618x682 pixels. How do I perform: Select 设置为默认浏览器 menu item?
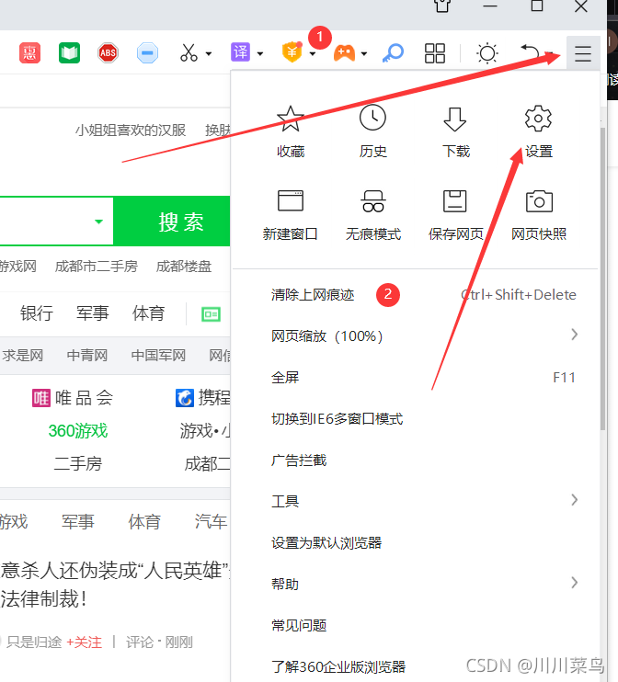point(415,542)
